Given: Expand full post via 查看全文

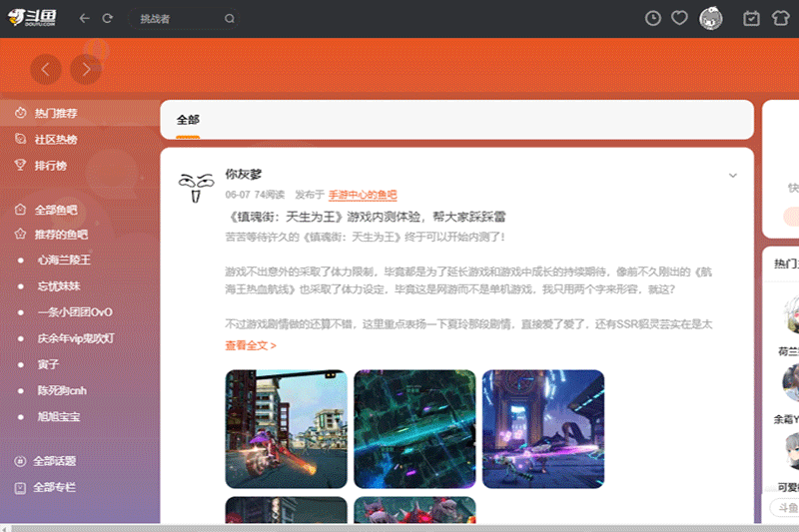Looking at the screenshot, I should point(251,345).
